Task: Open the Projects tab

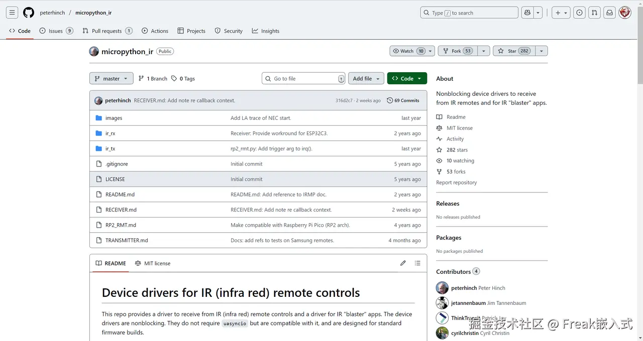Action: pos(191,31)
